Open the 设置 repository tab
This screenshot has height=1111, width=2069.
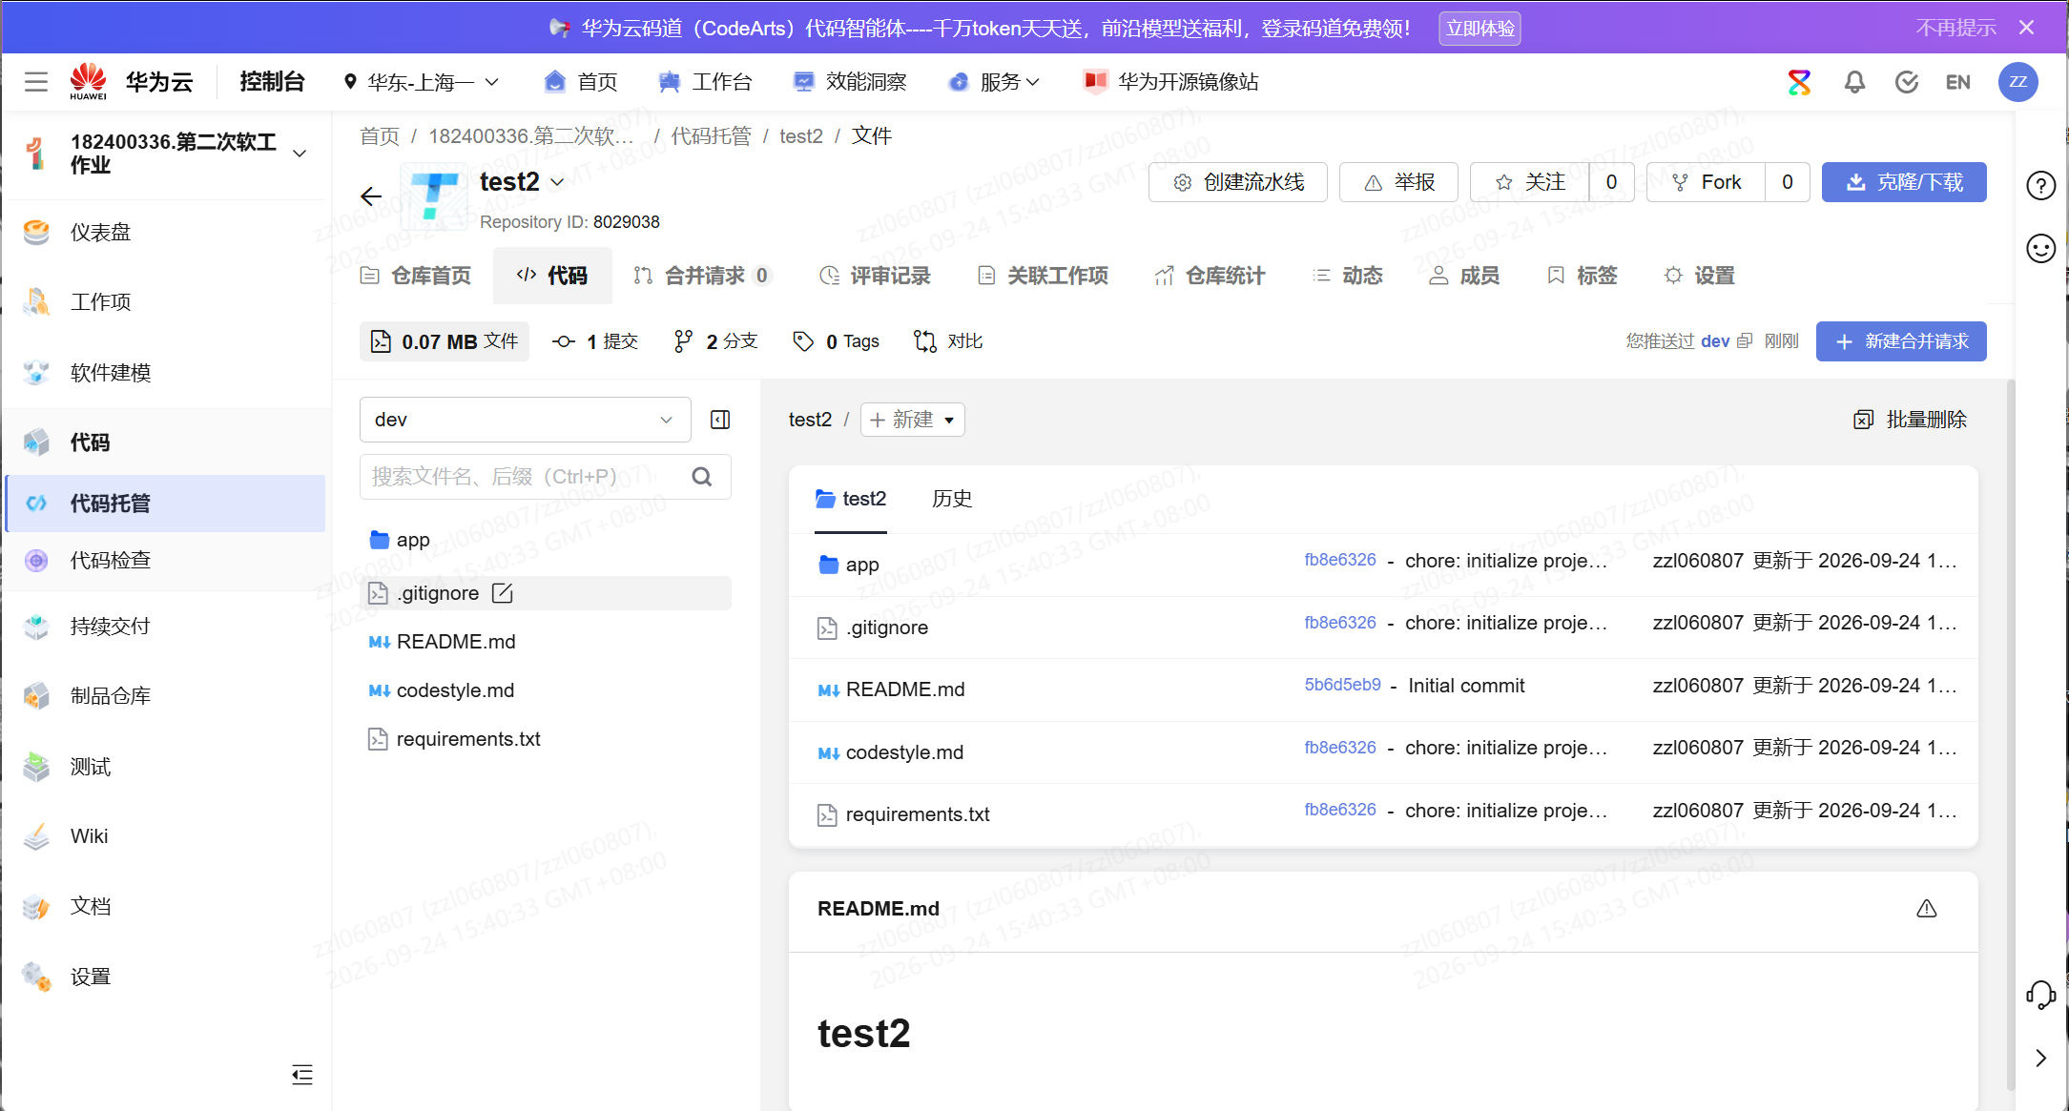[x=1700, y=276]
